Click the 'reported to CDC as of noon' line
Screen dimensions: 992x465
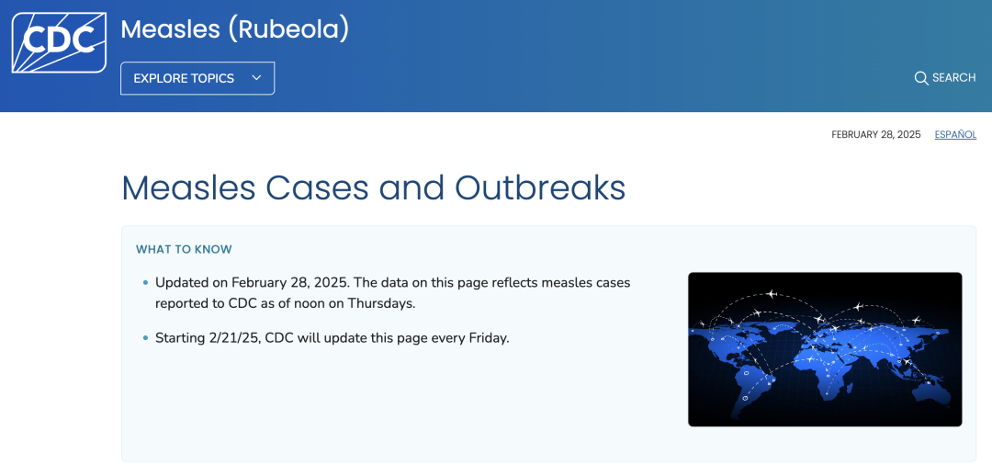[x=286, y=303]
